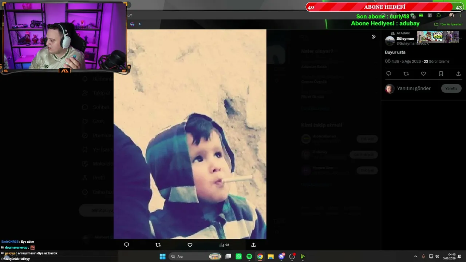Open the Windows notification bell
The width and height of the screenshot is (466, 262).
click(459, 257)
